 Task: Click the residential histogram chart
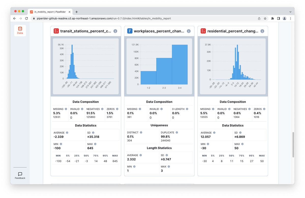(233, 66)
